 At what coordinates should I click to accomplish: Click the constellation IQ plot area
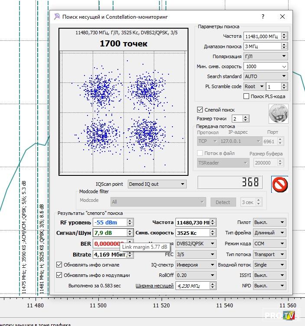tap(123, 113)
